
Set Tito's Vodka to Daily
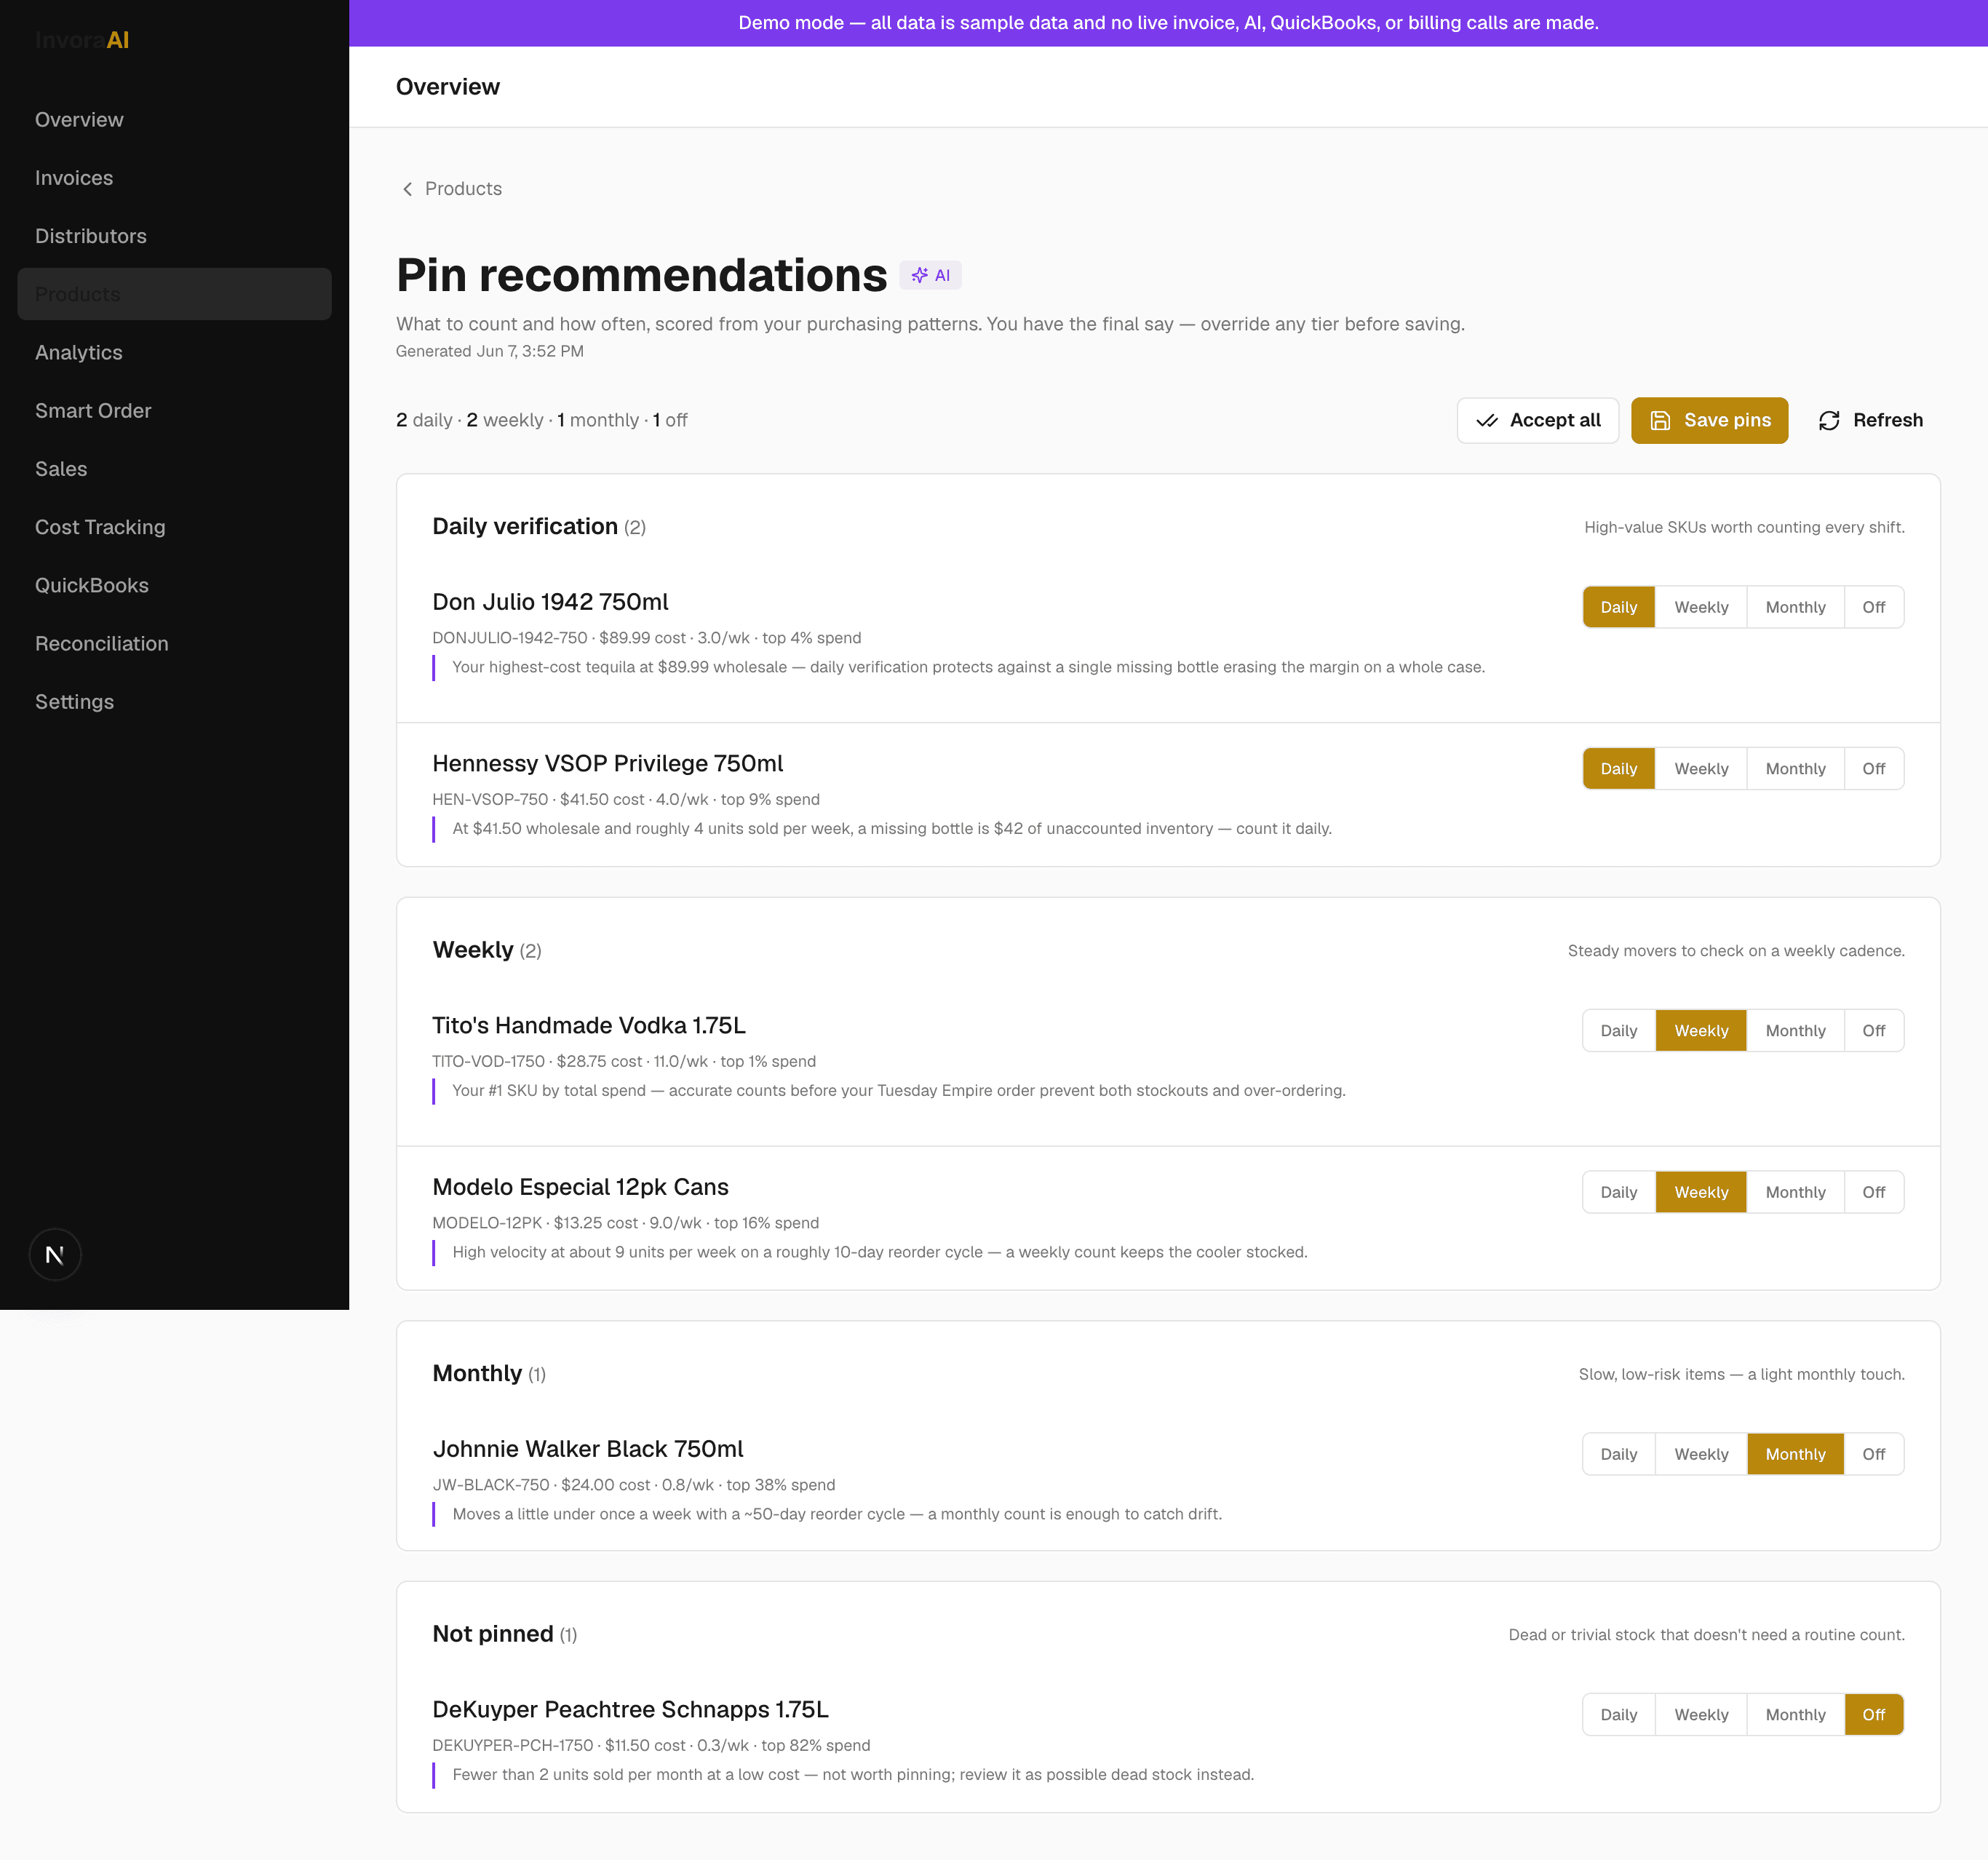pos(1618,1031)
